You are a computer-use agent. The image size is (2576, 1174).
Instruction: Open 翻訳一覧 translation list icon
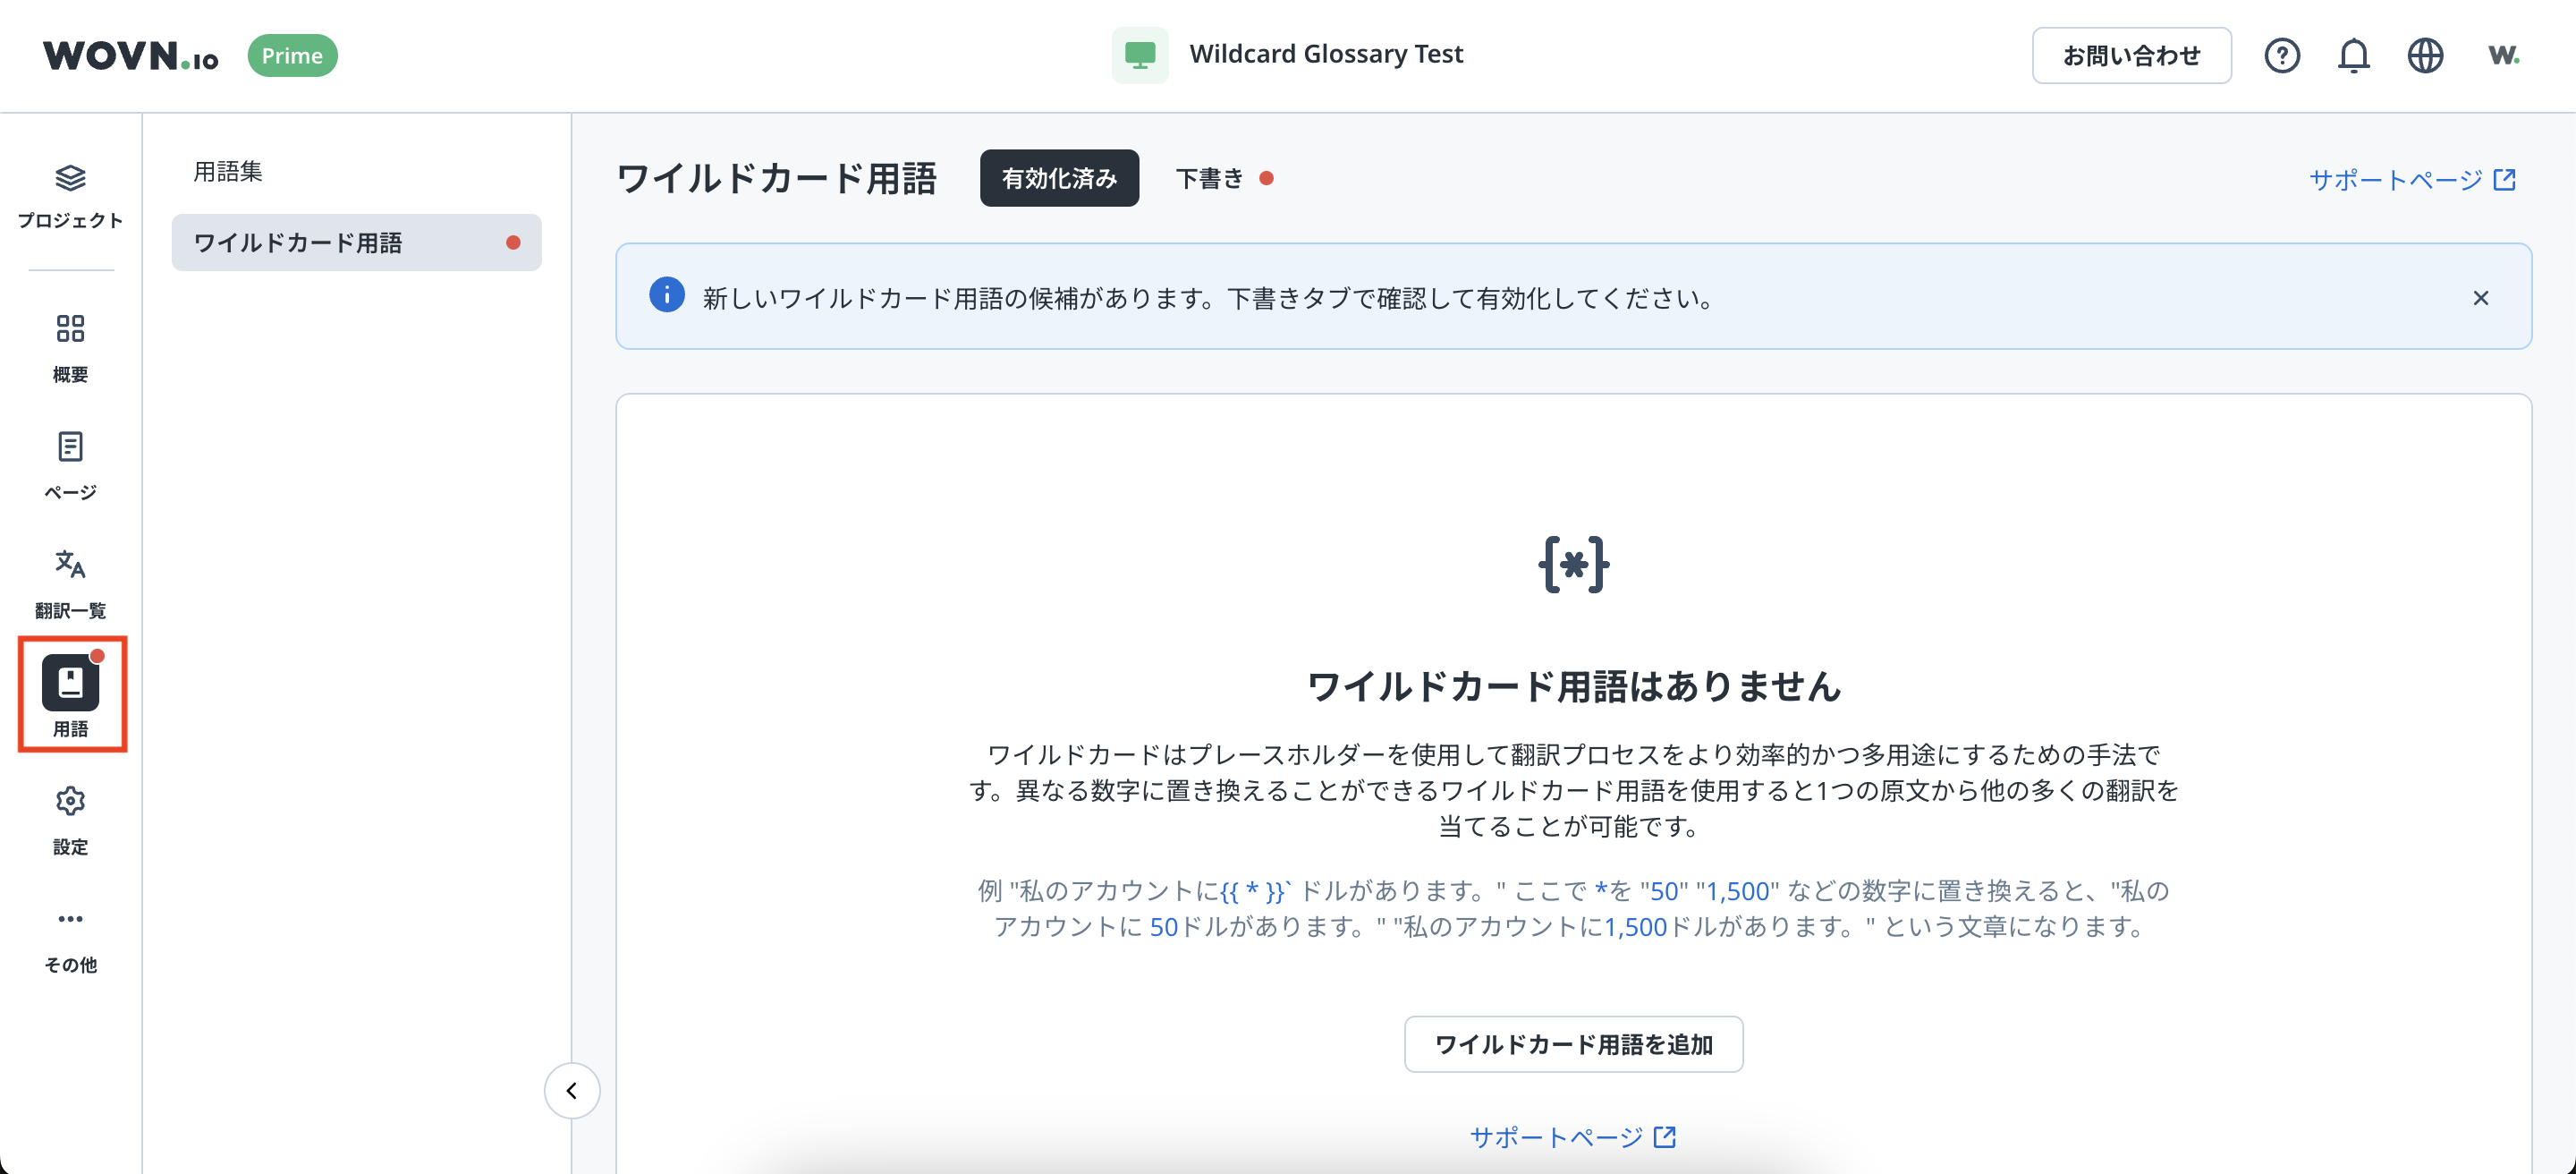click(70, 582)
